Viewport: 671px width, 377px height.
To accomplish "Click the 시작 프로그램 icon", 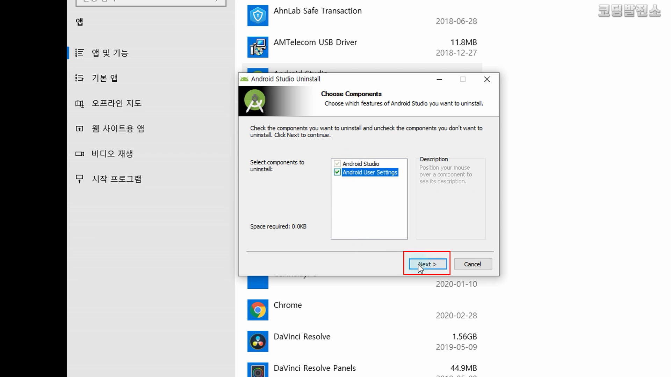I will coord(80,179).
